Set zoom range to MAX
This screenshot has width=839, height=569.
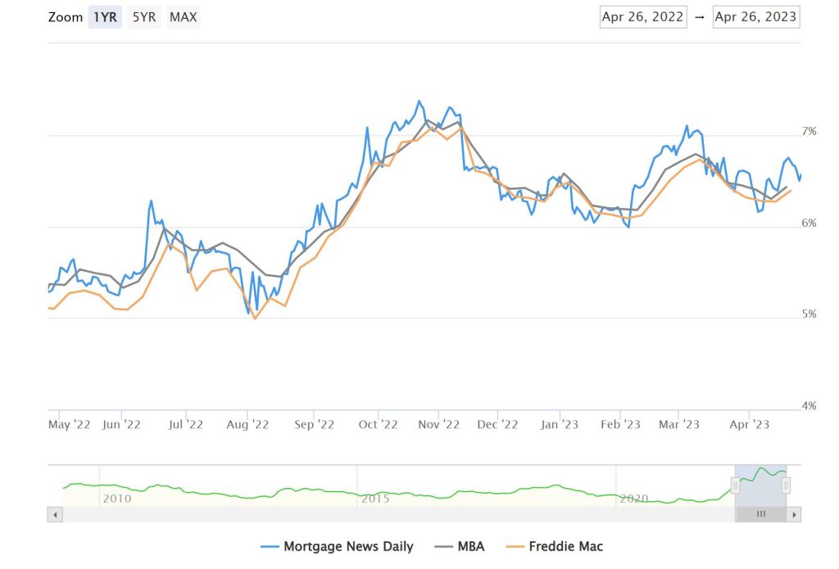(x=184, y=17)
